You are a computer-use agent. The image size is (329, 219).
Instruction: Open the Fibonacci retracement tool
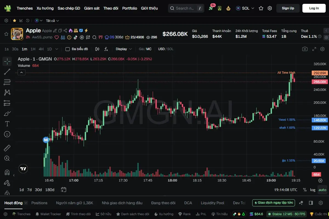click(7, 82)
